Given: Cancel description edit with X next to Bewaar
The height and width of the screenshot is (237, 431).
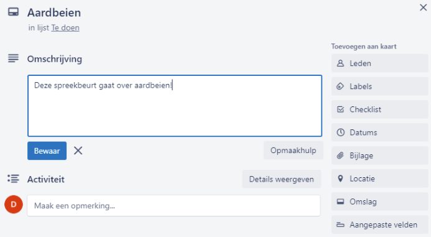Looking at the screenshot, I should (x=78, y=151).
